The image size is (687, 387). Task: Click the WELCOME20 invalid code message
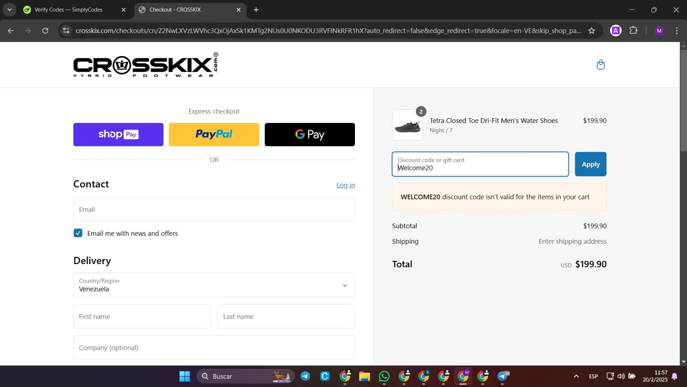tap(499, 197)
